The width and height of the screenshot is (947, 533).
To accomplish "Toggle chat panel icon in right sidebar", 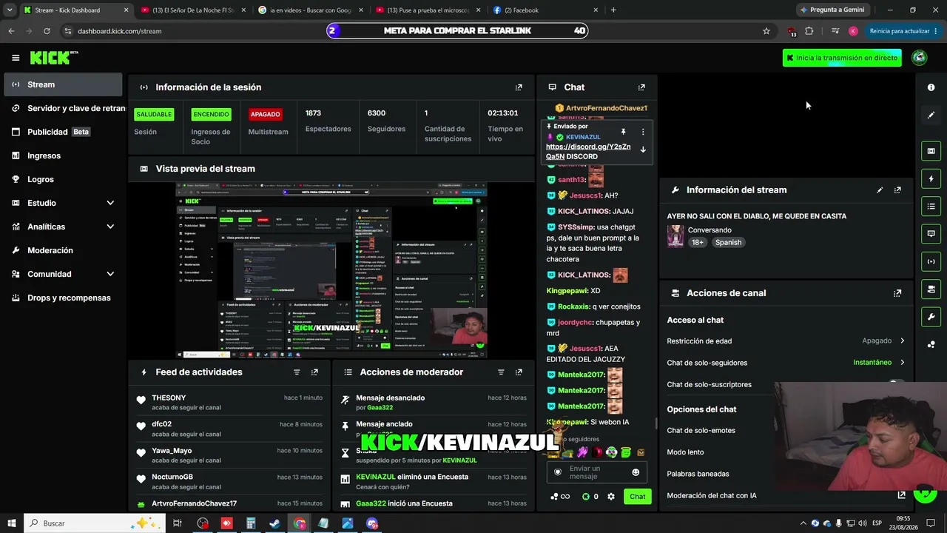I will point(931,234).
